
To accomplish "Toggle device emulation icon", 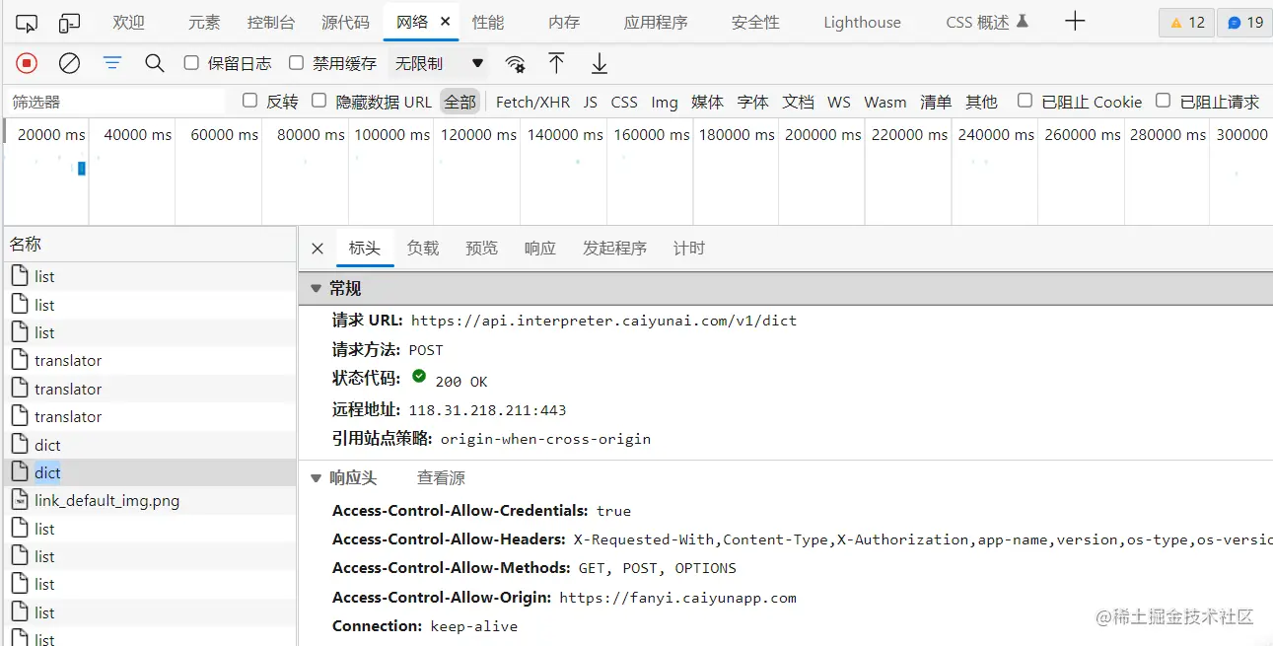I will click(x=69, y=22).
